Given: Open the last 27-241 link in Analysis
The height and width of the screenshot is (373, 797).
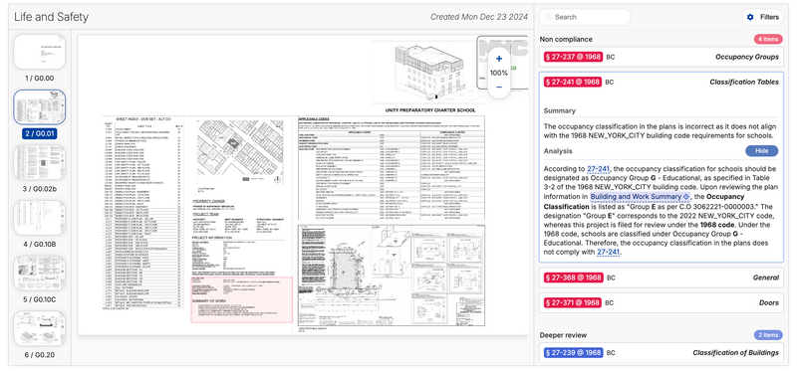Looking at the screenshot, I should point(608,252).
